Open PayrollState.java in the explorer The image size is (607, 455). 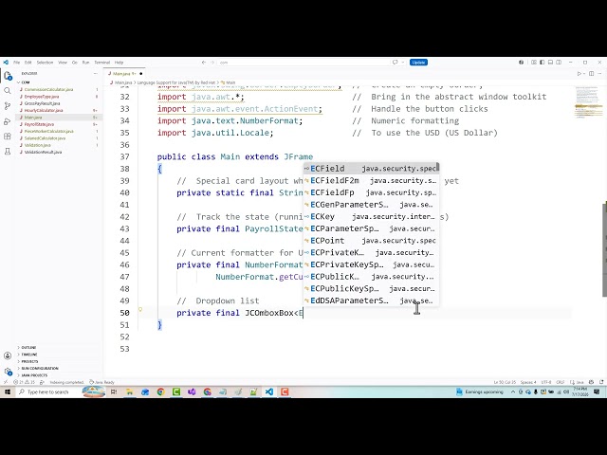point(39,124)
